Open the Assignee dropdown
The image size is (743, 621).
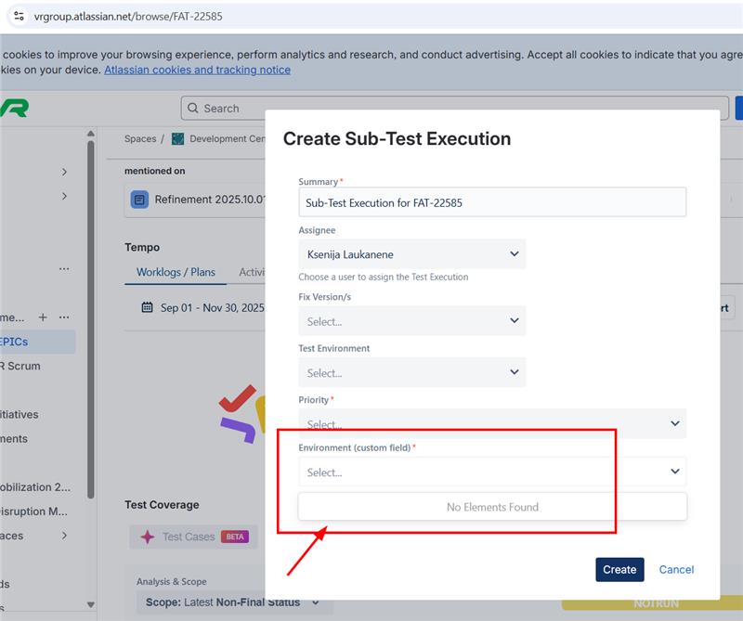pyautogui.click(x=411, y=254)
